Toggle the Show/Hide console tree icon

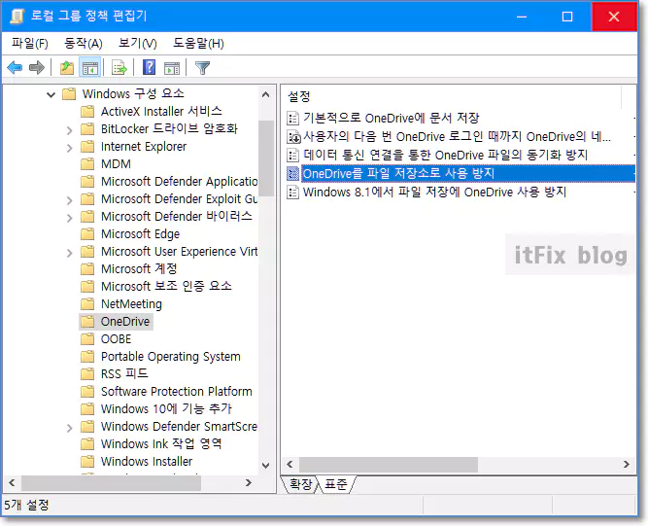click(89, 67)
